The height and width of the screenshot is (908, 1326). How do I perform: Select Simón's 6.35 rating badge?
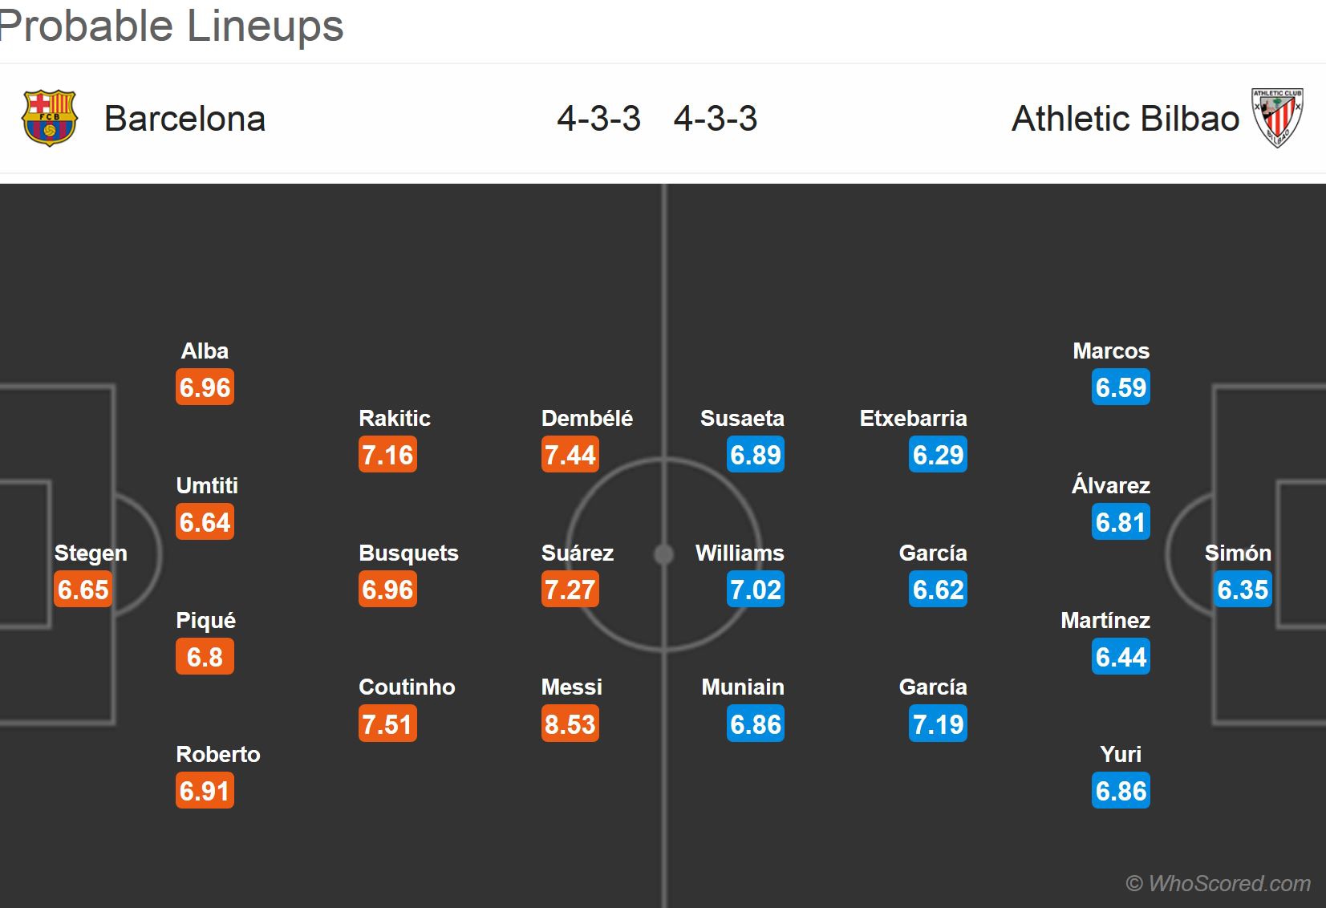coord(1243,590)
